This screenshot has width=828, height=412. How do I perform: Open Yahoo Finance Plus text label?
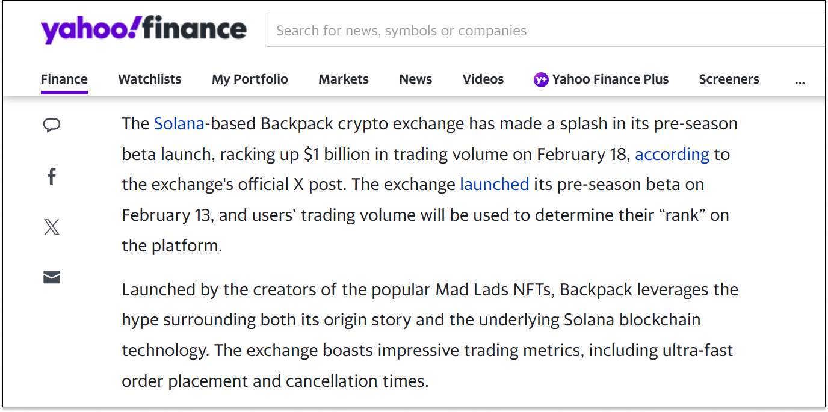pyautogui.click(x=611, y=79)
